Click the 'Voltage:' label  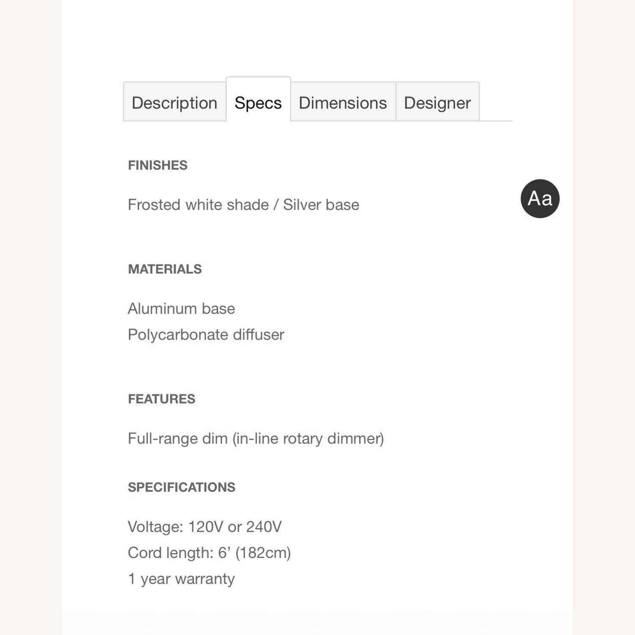tap(155, 527)
